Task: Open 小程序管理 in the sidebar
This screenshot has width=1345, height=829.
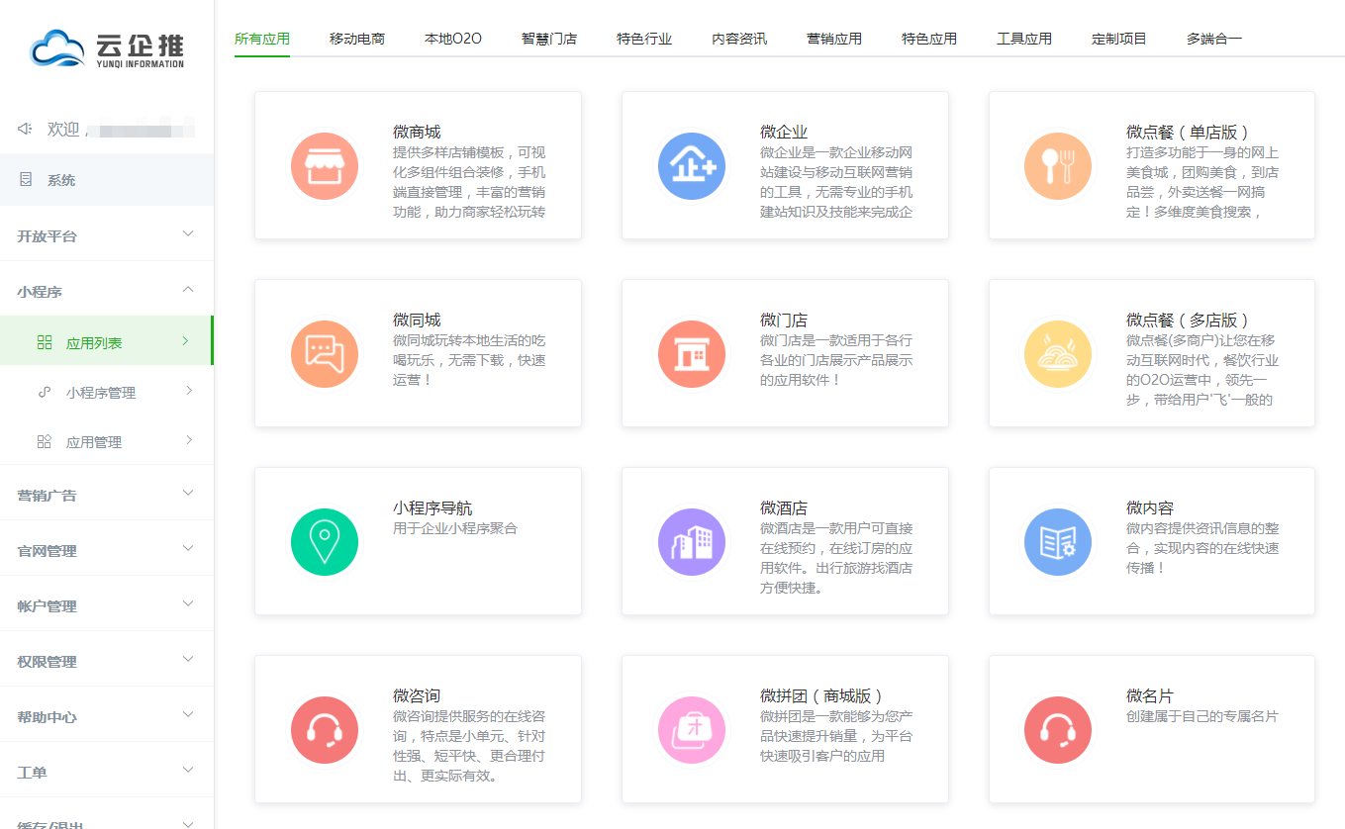Action: pos(101,393)
